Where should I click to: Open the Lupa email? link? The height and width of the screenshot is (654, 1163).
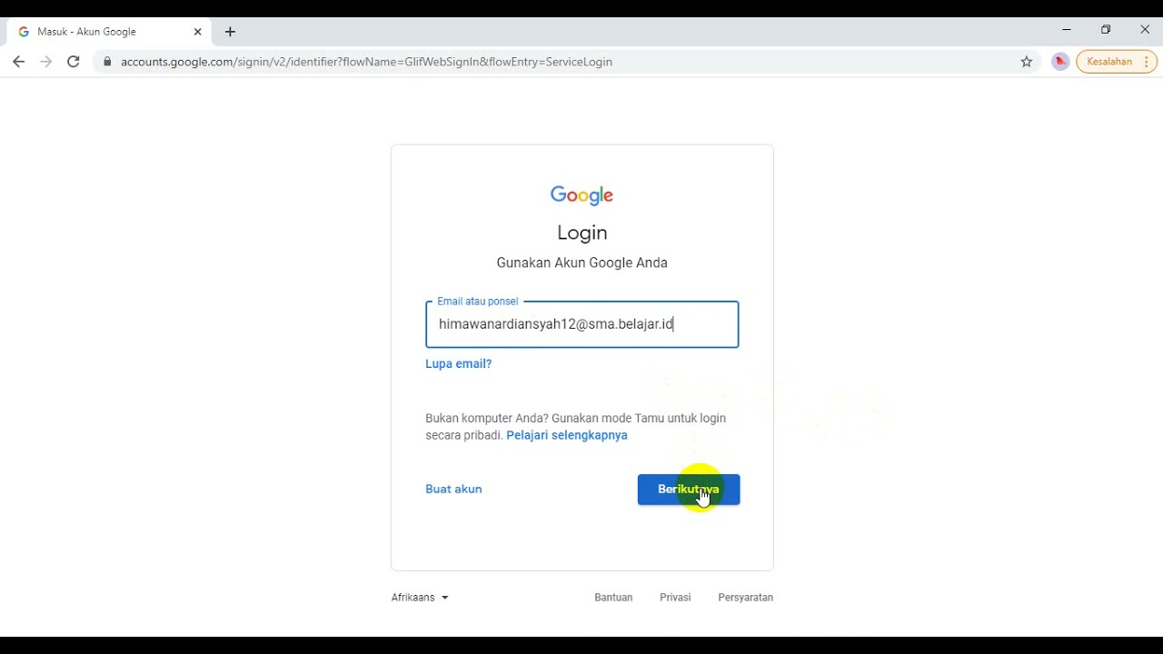459,363
